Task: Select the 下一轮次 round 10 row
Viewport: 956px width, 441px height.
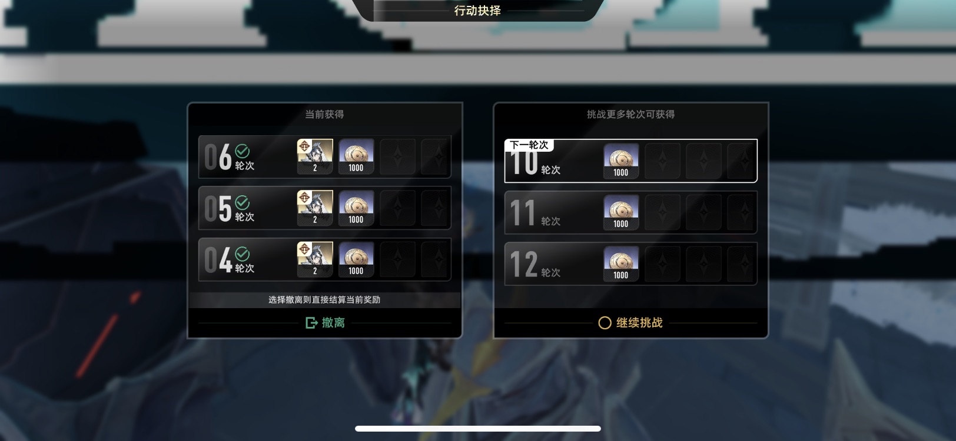Action: pyautogui.click(x=630, y=161)
